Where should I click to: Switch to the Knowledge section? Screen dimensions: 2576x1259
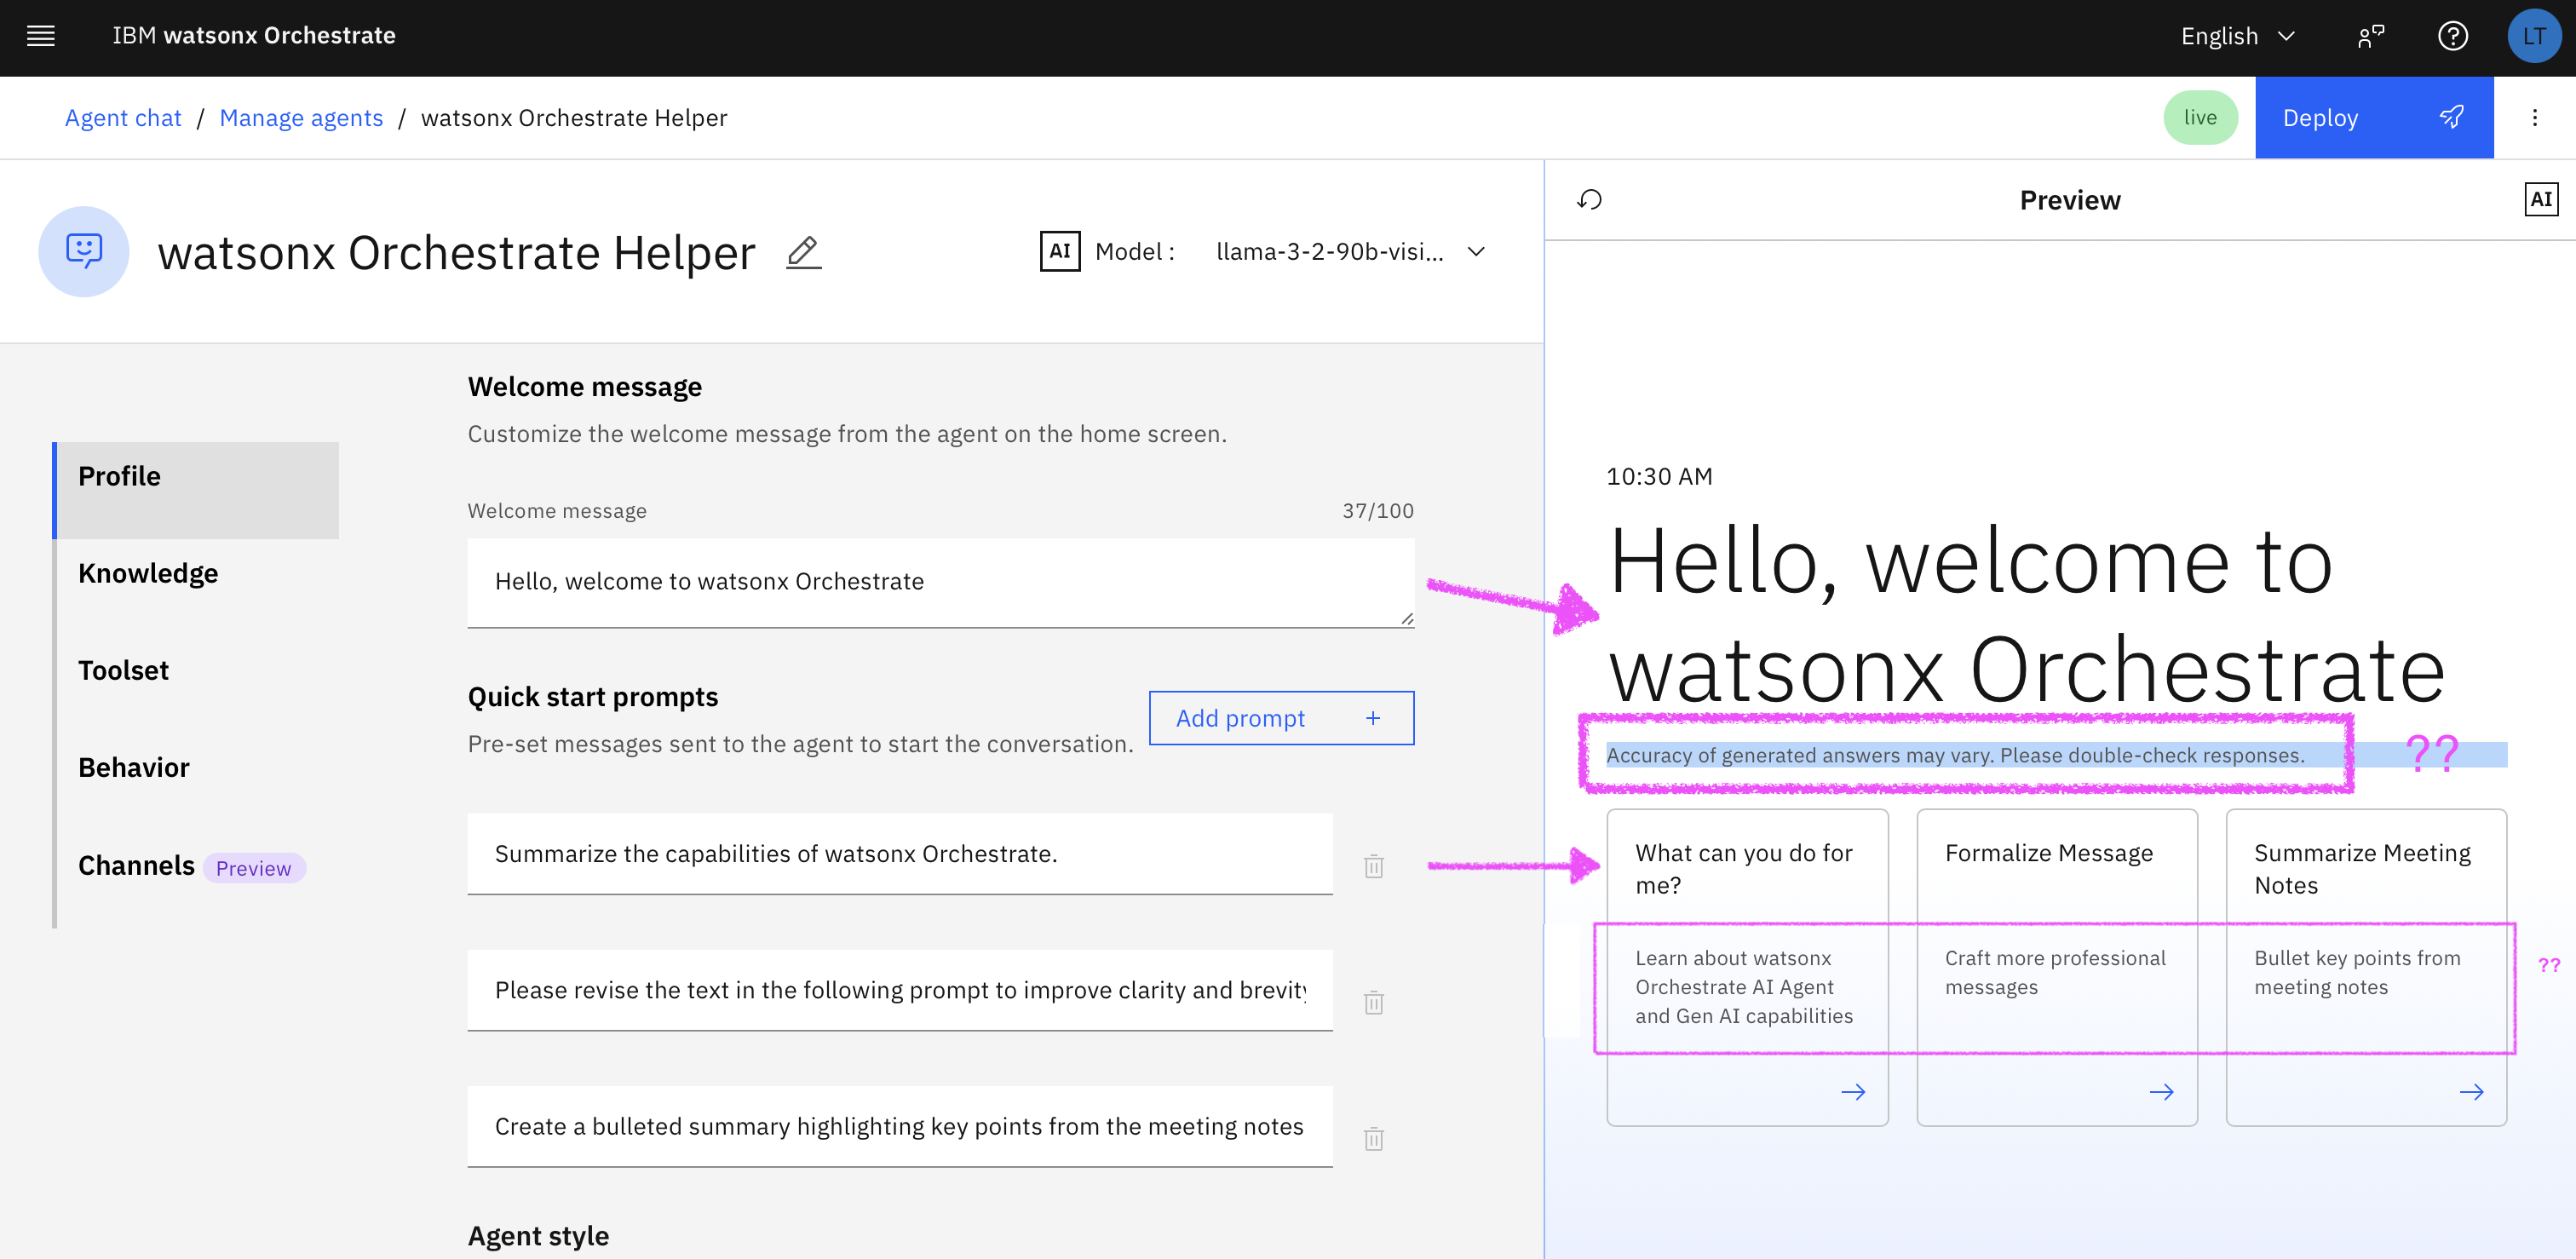[x=148, y=574]
